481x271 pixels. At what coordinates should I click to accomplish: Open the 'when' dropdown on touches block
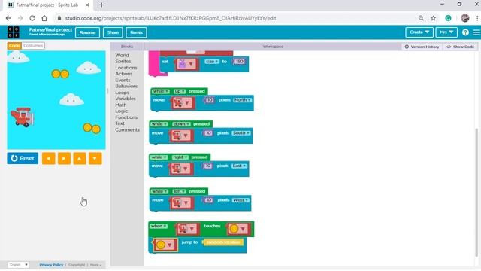[159, 226]
